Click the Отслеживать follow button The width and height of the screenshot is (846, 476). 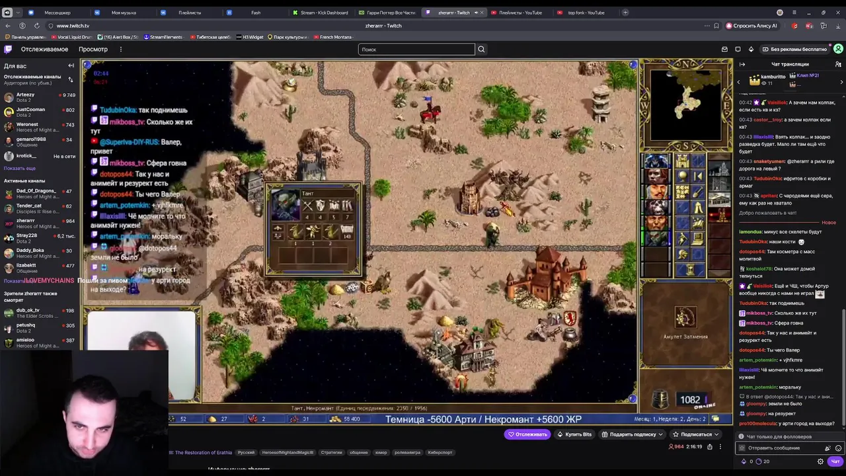[x=527, y=434]
